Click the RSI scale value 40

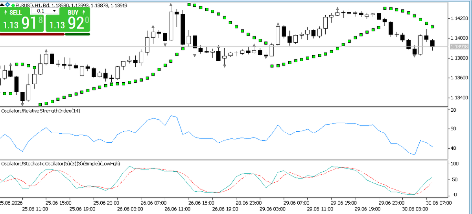[453, 148]
